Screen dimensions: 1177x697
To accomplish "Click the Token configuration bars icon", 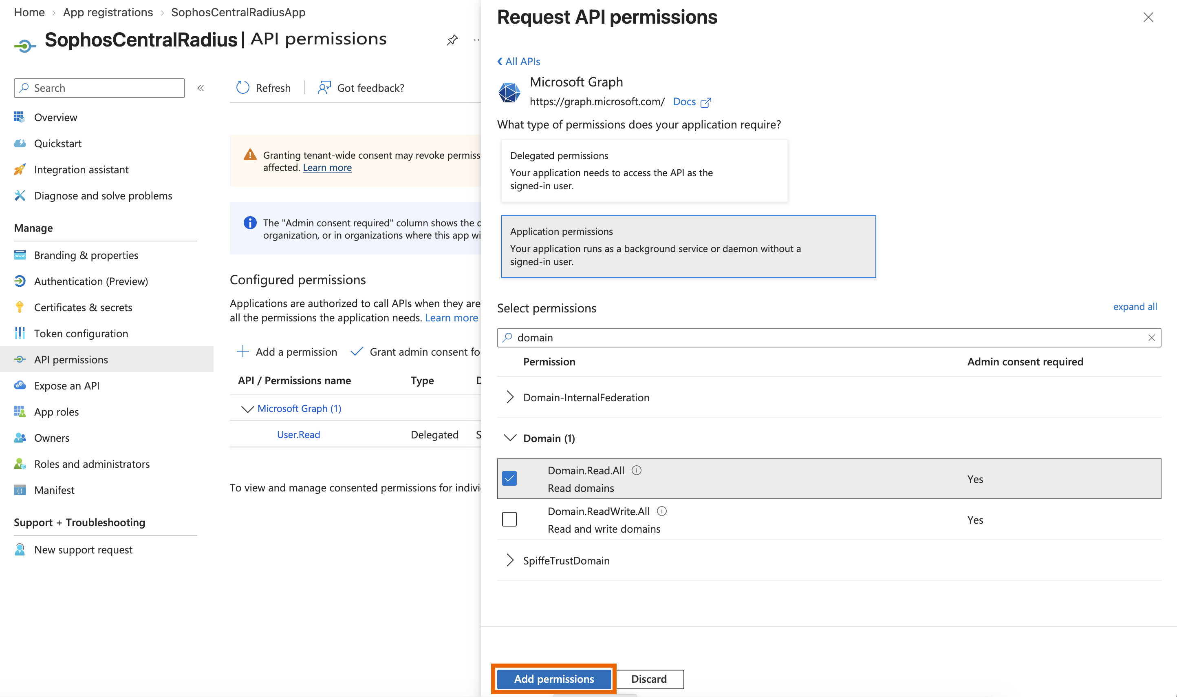I will pos(20,333).
